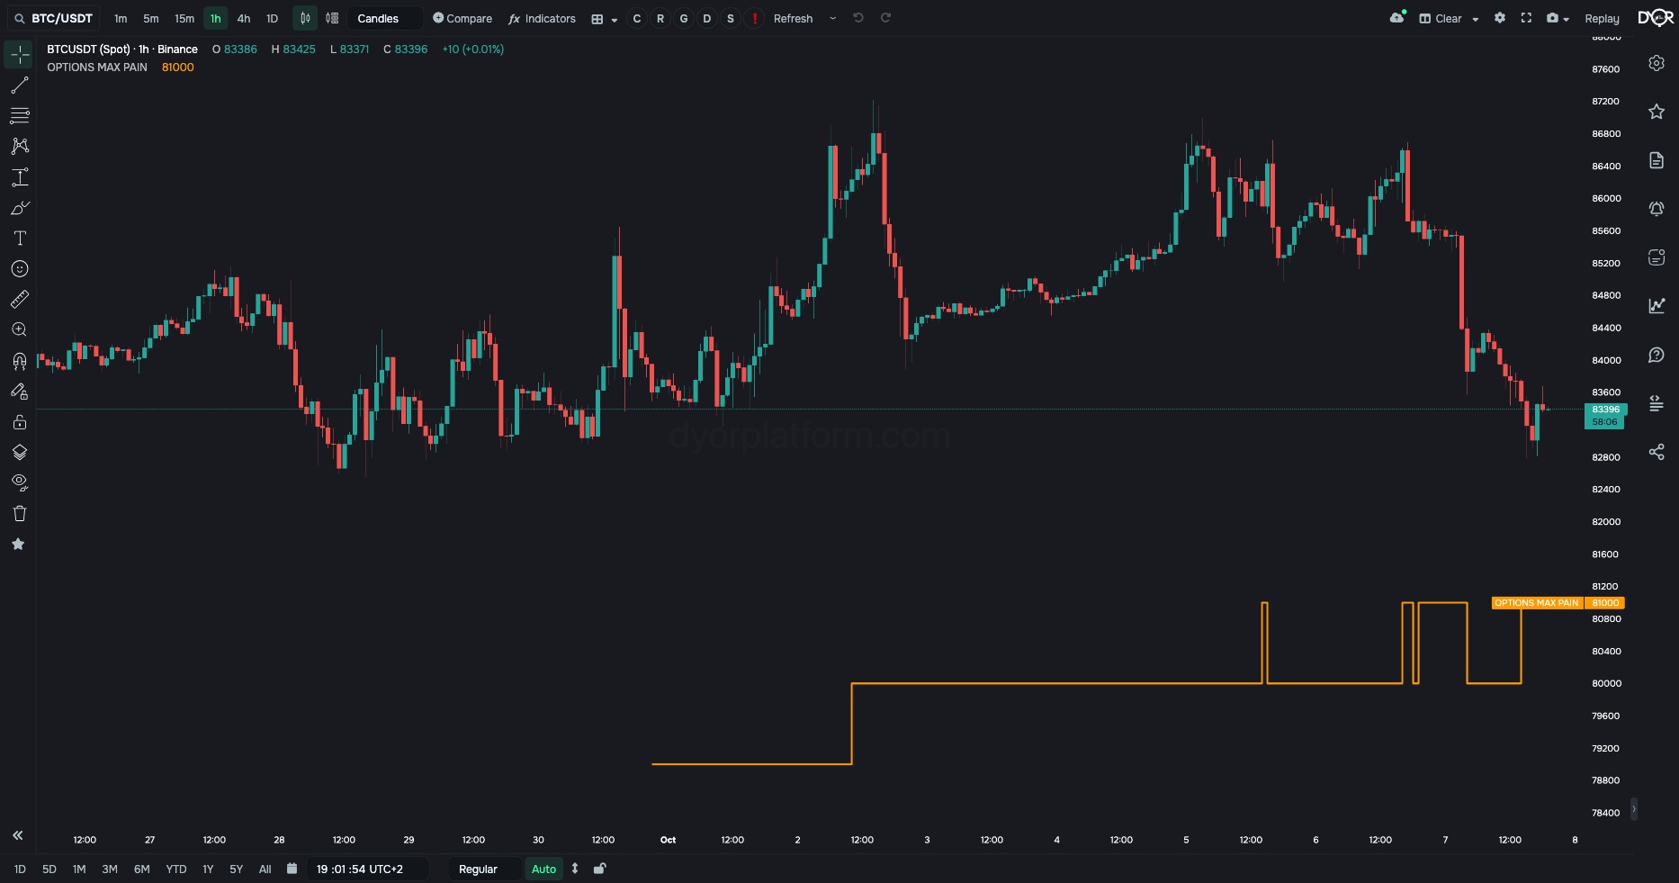Open the notes document icon
The height and width of the screenshot is (883, 1679).
tap(1657, 160)
